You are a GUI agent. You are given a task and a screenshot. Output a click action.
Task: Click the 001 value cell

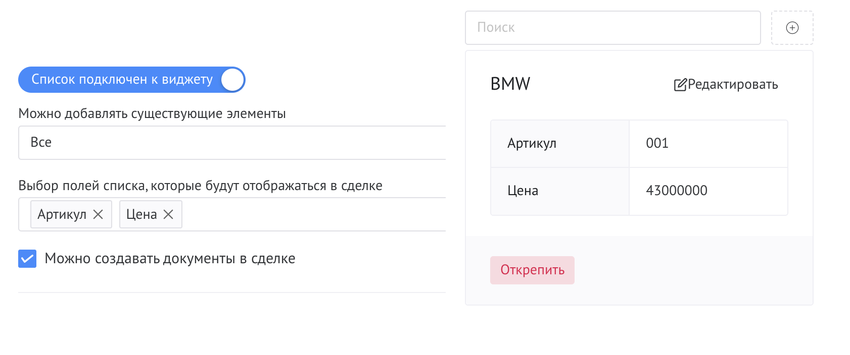coord(708,144)
